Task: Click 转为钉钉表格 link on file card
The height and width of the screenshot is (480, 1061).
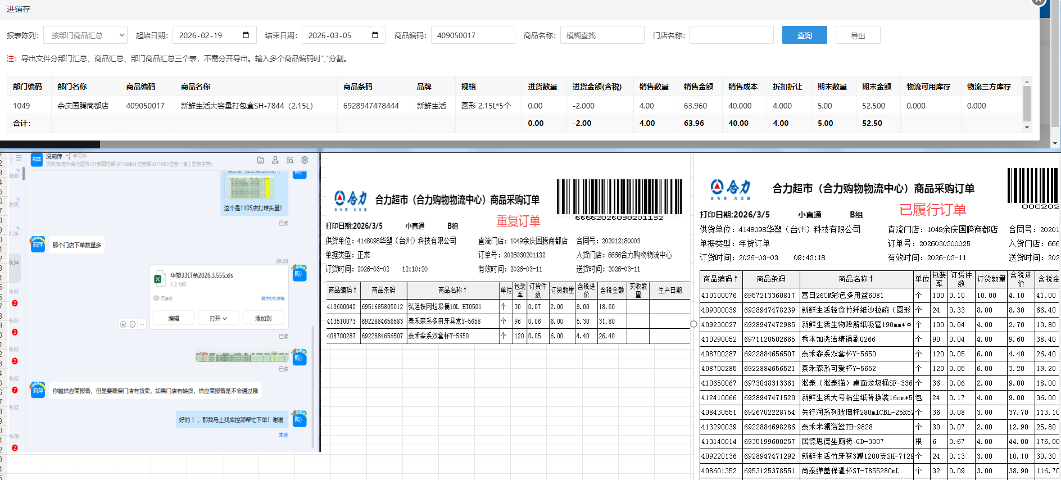Action: coord(273,298)
